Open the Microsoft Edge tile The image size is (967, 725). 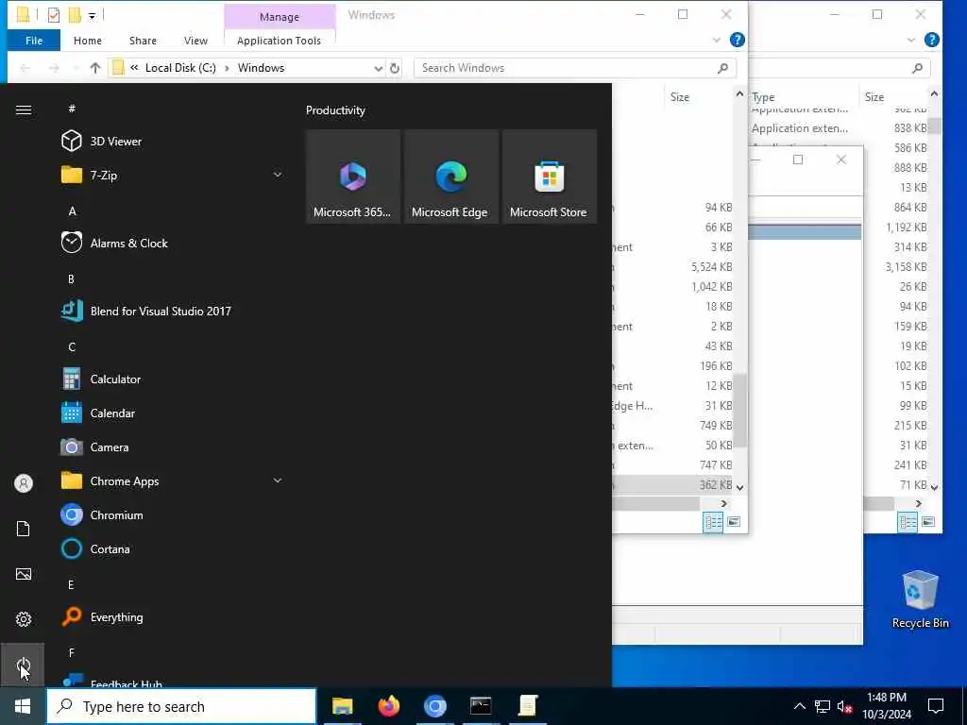[450, 177]
